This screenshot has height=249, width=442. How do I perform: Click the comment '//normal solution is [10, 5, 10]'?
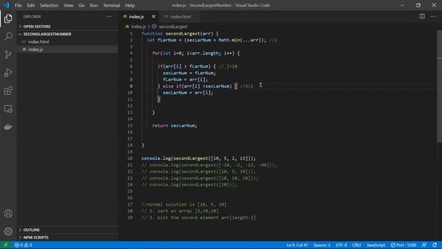184,205
